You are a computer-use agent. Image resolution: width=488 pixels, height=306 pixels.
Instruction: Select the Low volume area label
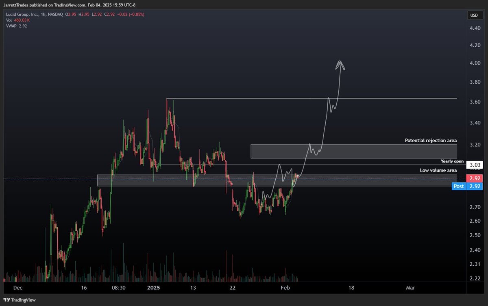(438, 170)
